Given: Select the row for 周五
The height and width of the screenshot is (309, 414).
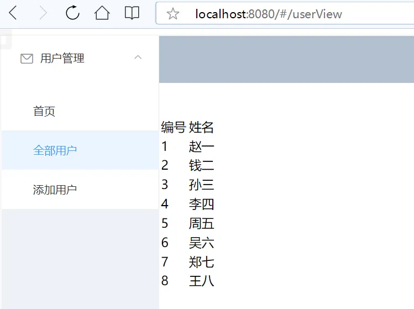Looking at the screenshot, I should point(188,223).
